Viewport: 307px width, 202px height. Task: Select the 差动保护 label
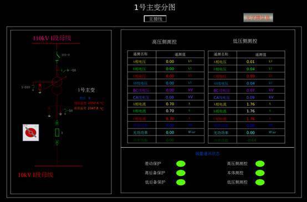153,164
